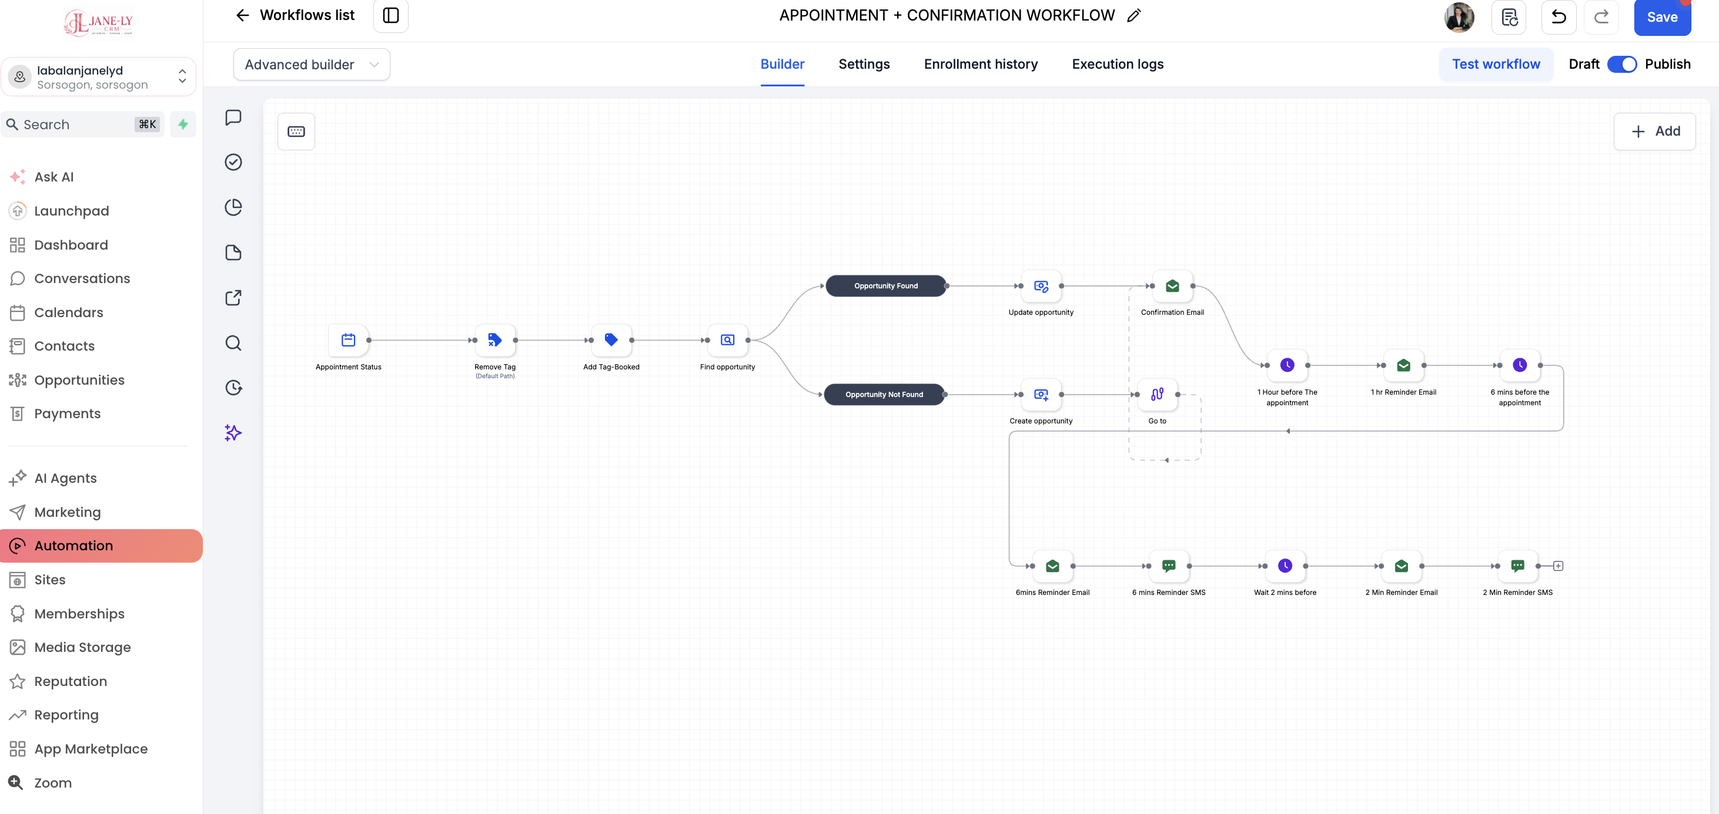Screen dimensions: 1719x814
Task: Open the Execution logs tab
Action: pos(1118,64)
